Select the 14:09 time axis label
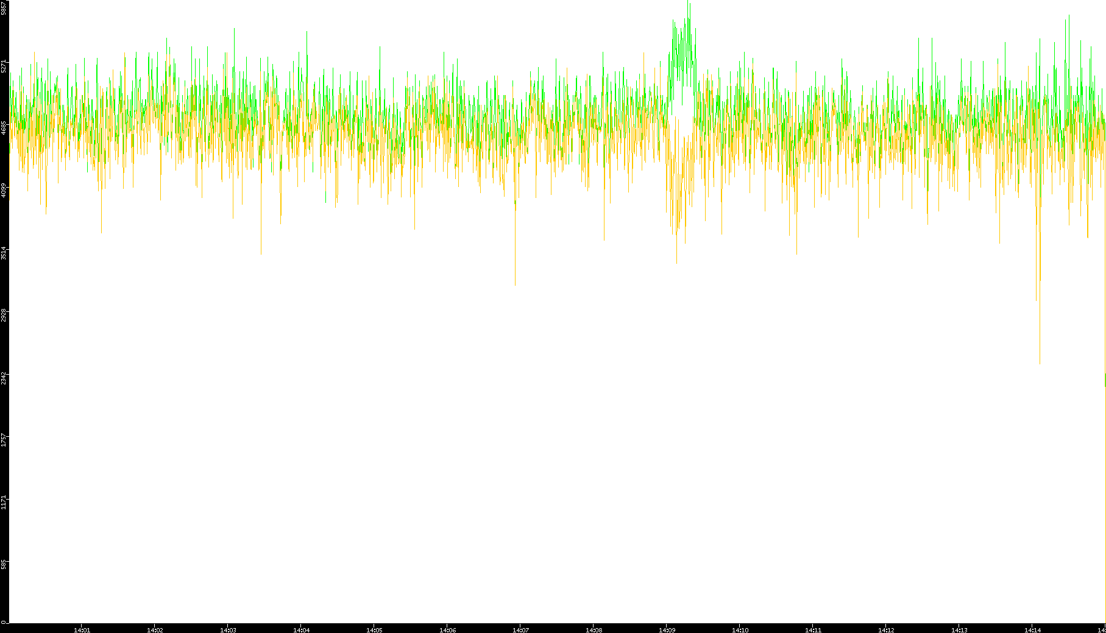This screenshot has height=633, width=1106. [x=667, y=630]
